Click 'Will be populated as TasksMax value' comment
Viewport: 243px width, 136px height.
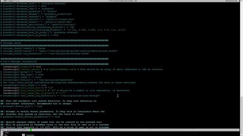(x=54, y=125)
